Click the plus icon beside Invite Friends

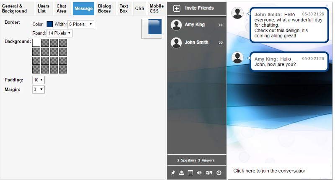point(177,8)
